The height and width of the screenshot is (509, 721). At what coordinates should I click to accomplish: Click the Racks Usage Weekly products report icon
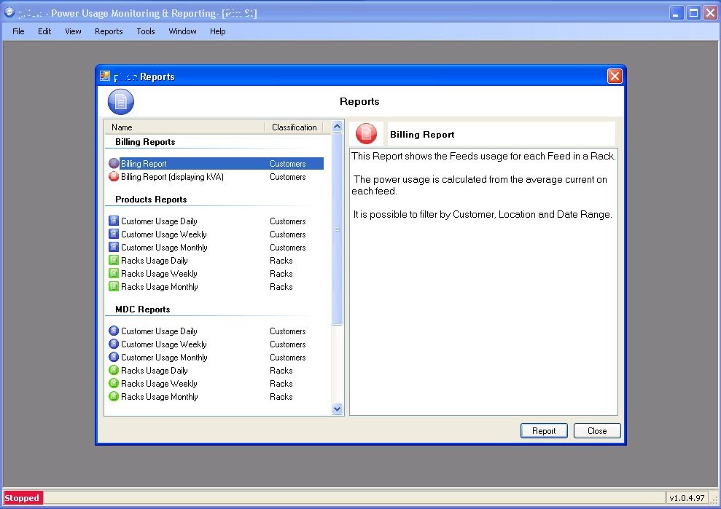click(x=114, y=273)
